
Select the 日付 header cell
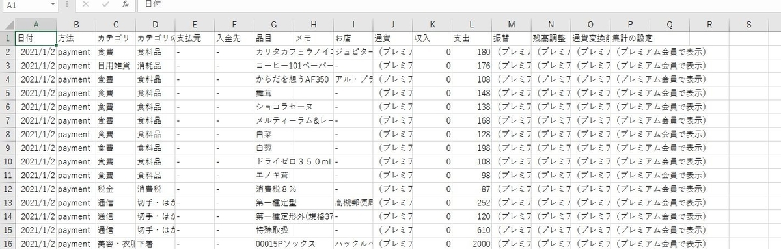36,38
